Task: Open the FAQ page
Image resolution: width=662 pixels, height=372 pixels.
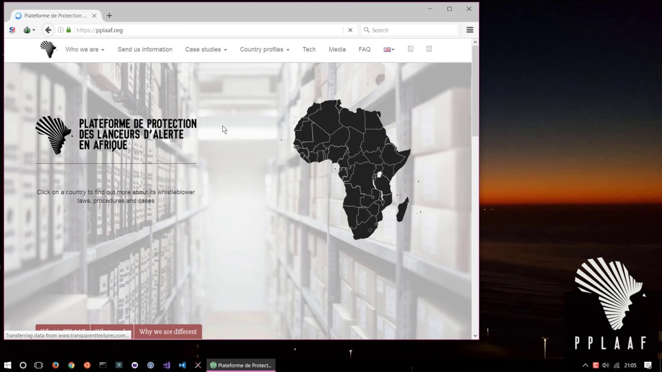Action: 365,50
